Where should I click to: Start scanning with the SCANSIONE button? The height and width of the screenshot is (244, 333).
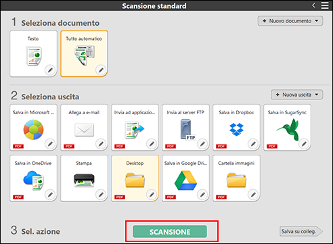tap(170, 232)
